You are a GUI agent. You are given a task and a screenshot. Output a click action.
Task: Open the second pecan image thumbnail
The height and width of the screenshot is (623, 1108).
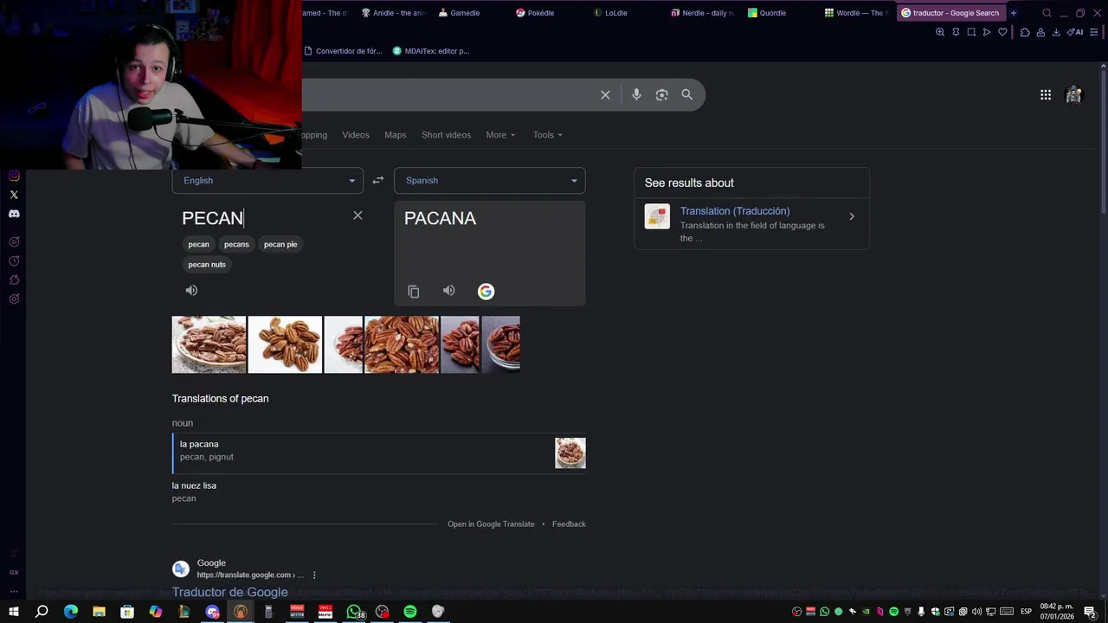pyautogui.click(x=285, y=344)
